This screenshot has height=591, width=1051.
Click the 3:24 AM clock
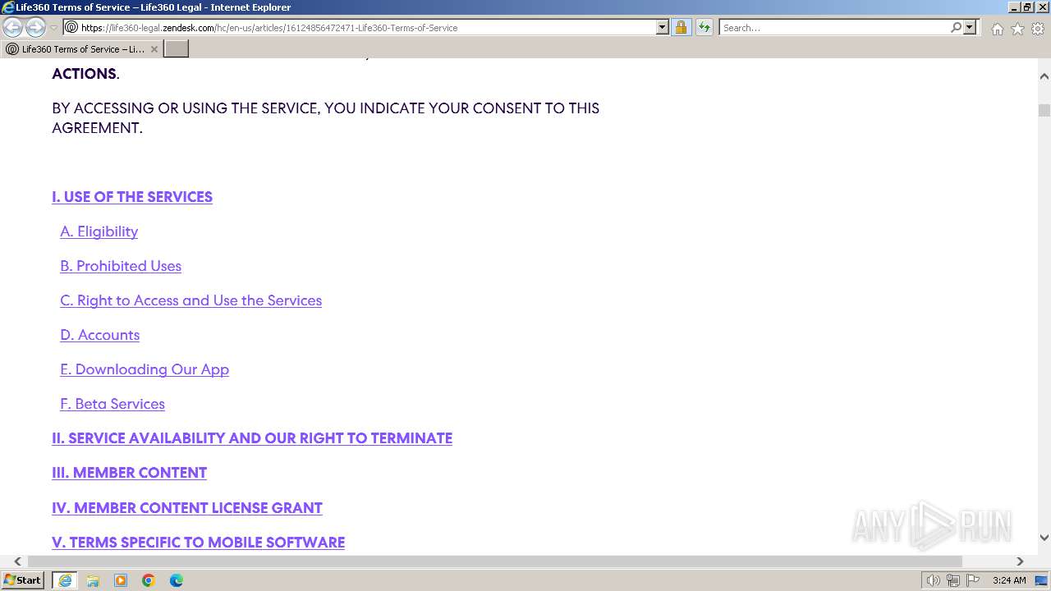[1009, 580]
